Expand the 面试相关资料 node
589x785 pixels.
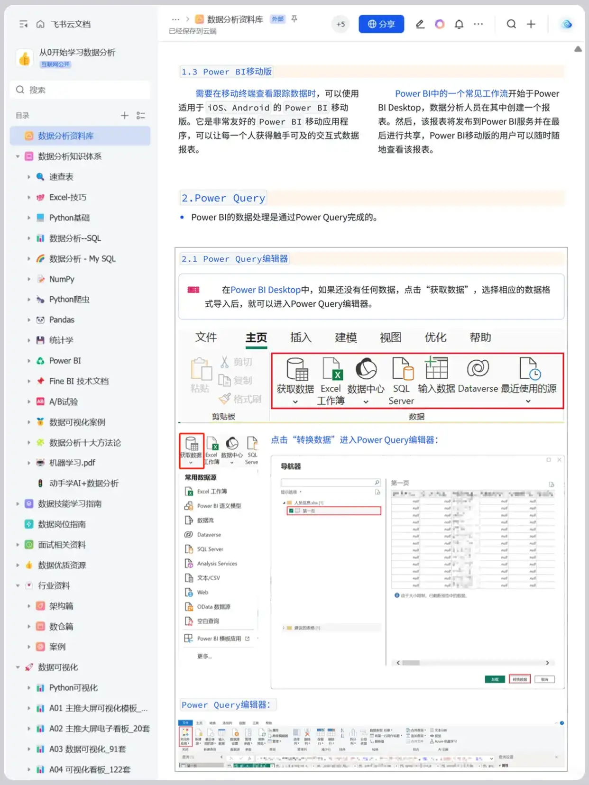18,545
